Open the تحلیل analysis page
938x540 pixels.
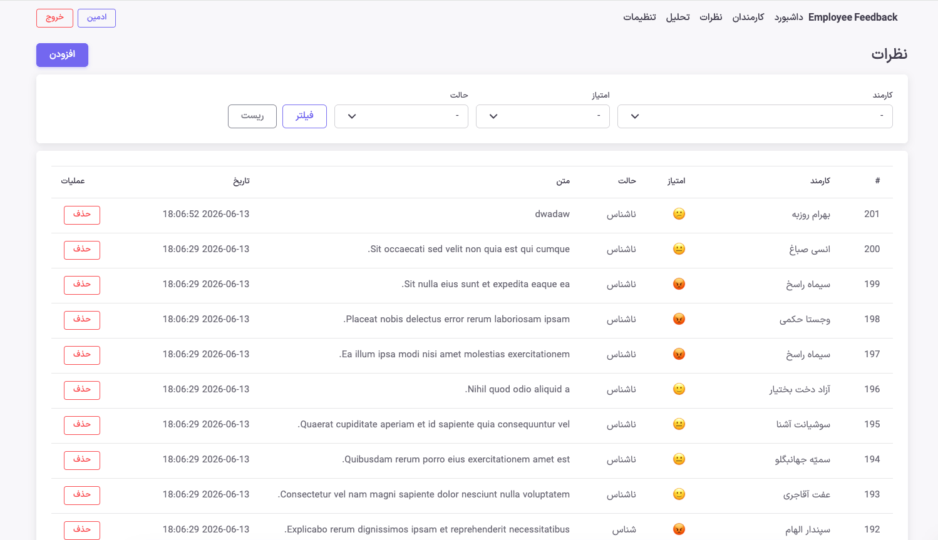click(678, 18)
